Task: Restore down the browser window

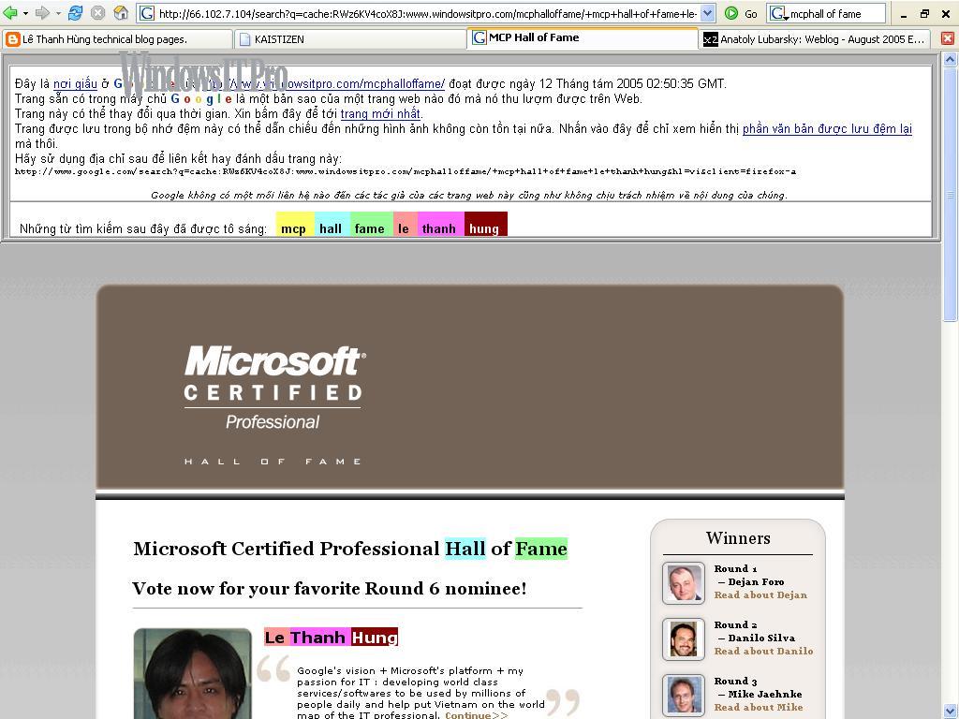Action: [924, 13]
